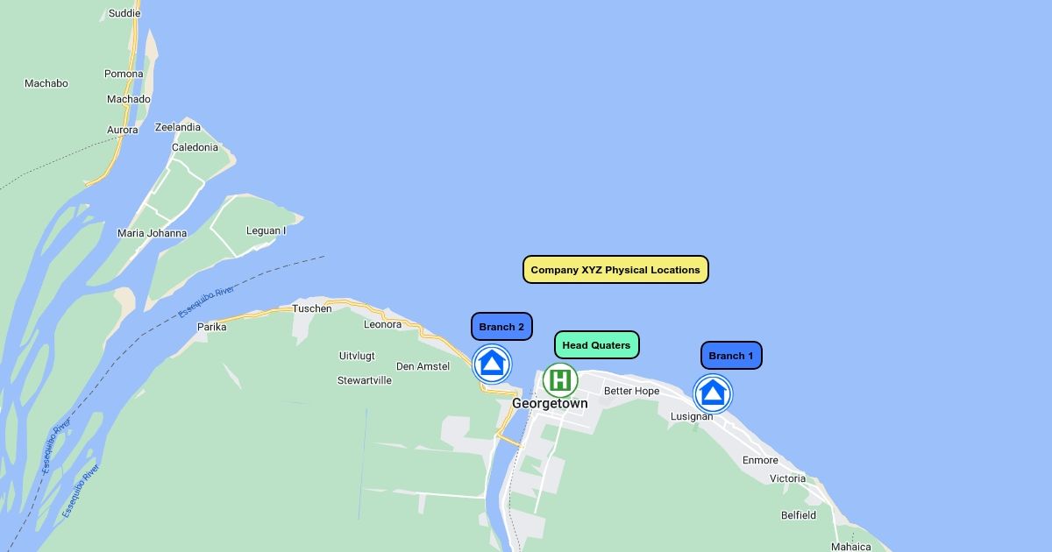
Task: Click the Stewartville village label
Action: pyautogui.click(x=365, y=380)
